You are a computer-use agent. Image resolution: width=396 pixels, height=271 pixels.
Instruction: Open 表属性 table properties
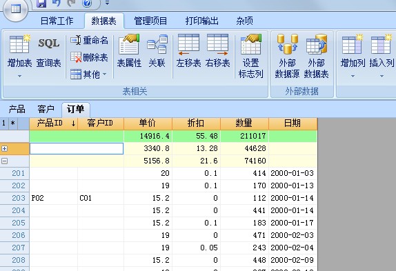129,51
